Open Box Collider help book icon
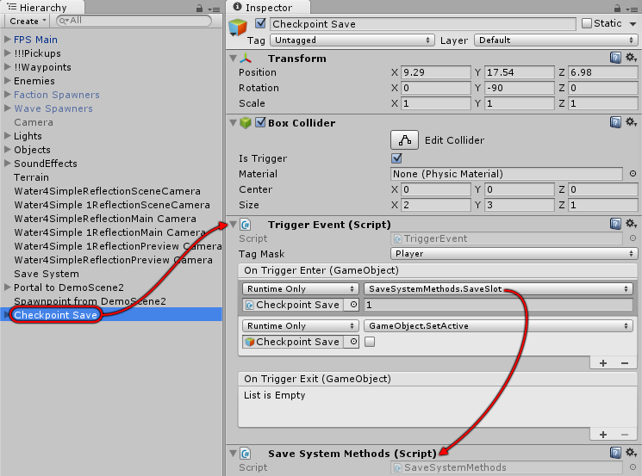This screenshot has width=642, height=476. [615, 122]
